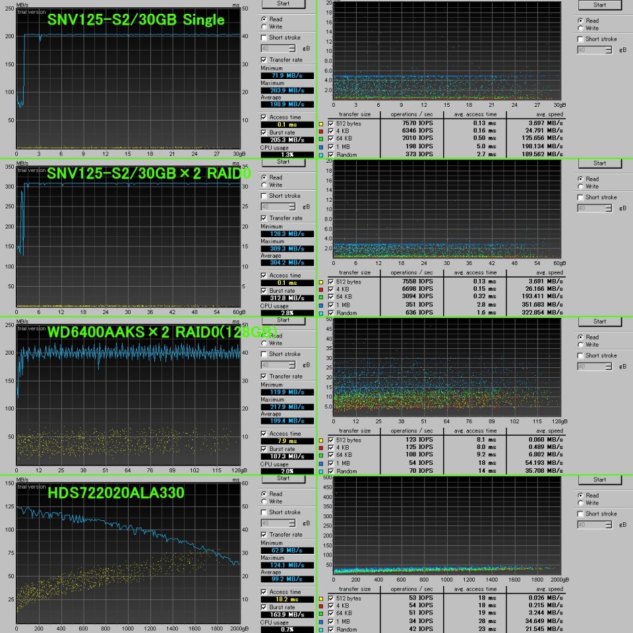Image resolution: width=633 pixels, height=633 pixels.
Task: Click Start button for HDS722020ALA330 benchmark
Action: coord(283,479)
